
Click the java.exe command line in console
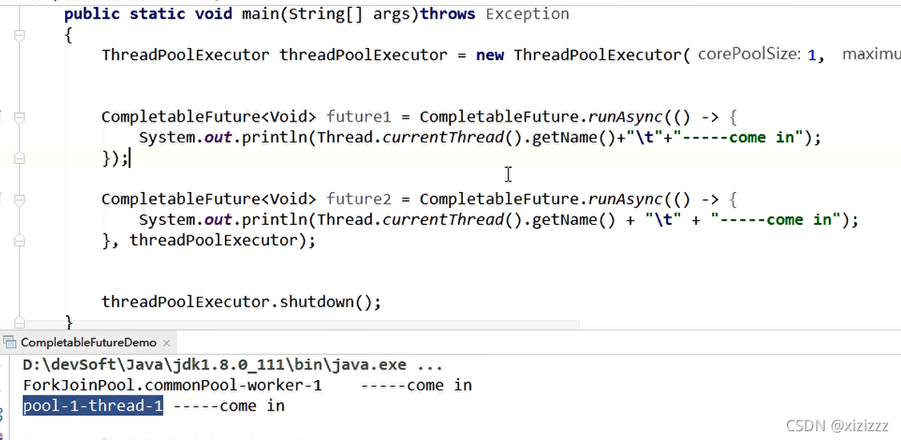click(x=233, y=365)
